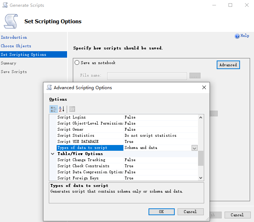Image resolution: width=254 pixels, height=222 pixels.
Task: Close the Advanced Scripting Options dialog
Action: 204,87
